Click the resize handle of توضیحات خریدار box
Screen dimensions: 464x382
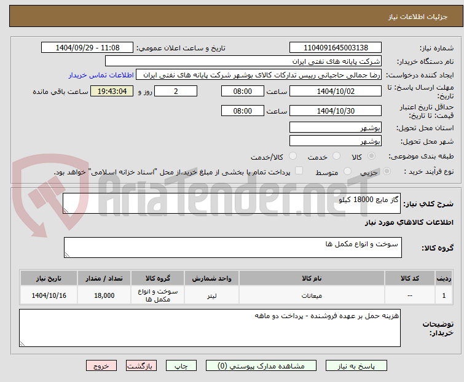coord(22,343)
